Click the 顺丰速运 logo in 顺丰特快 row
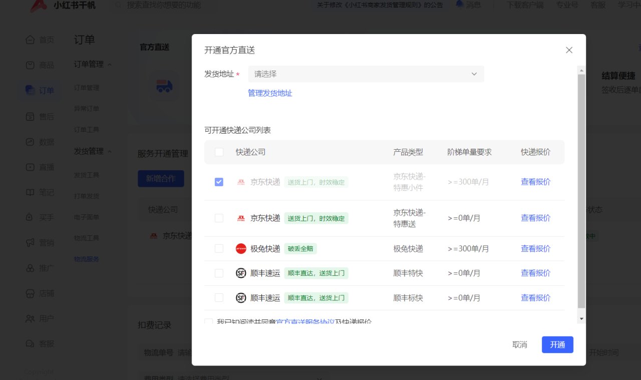 click(x=241, y=273)
